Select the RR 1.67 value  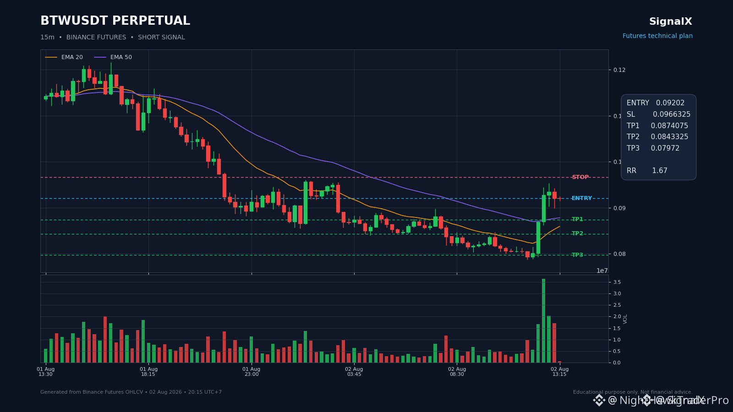647,171
